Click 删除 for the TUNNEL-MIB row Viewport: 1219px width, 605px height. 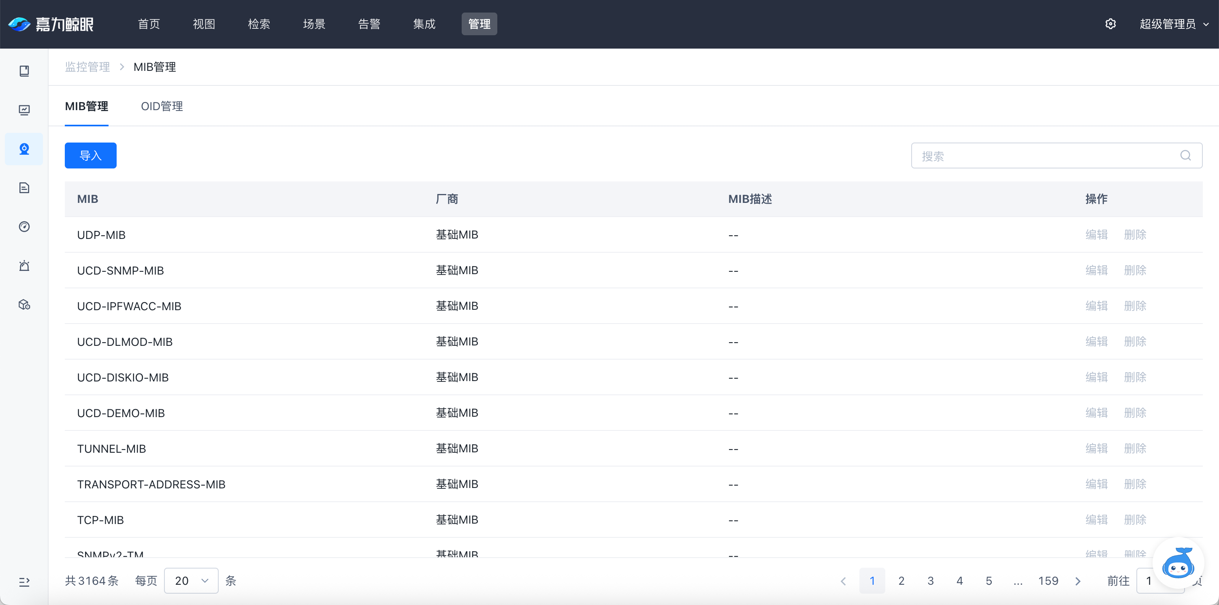[1135, 448]
